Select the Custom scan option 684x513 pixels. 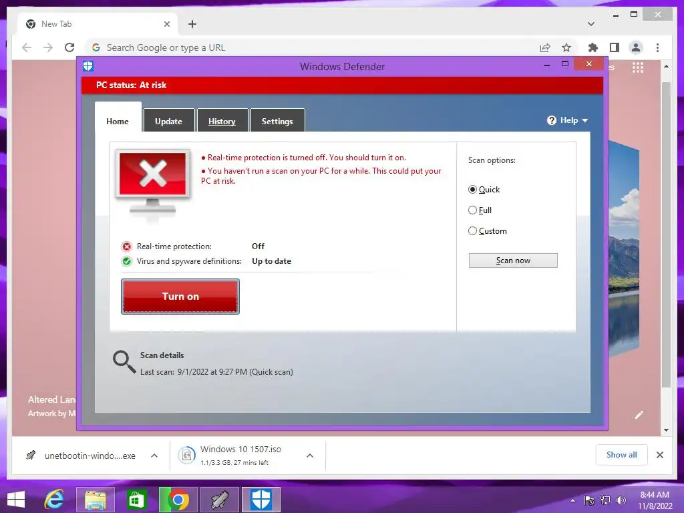(x=472, y=230)
